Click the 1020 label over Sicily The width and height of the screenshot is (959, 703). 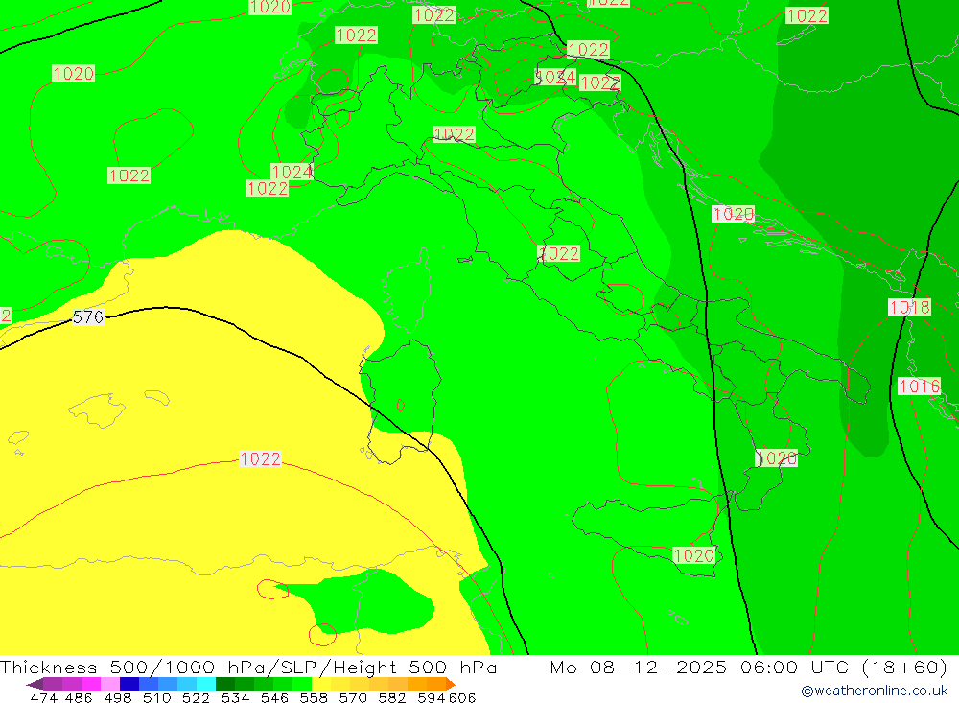pyautogui.click(x=693, y=555)
